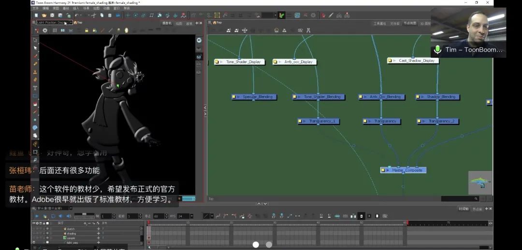
Task: Toggle yellow enable square on Transparency_1 node
Action: [x=300, y=121]
